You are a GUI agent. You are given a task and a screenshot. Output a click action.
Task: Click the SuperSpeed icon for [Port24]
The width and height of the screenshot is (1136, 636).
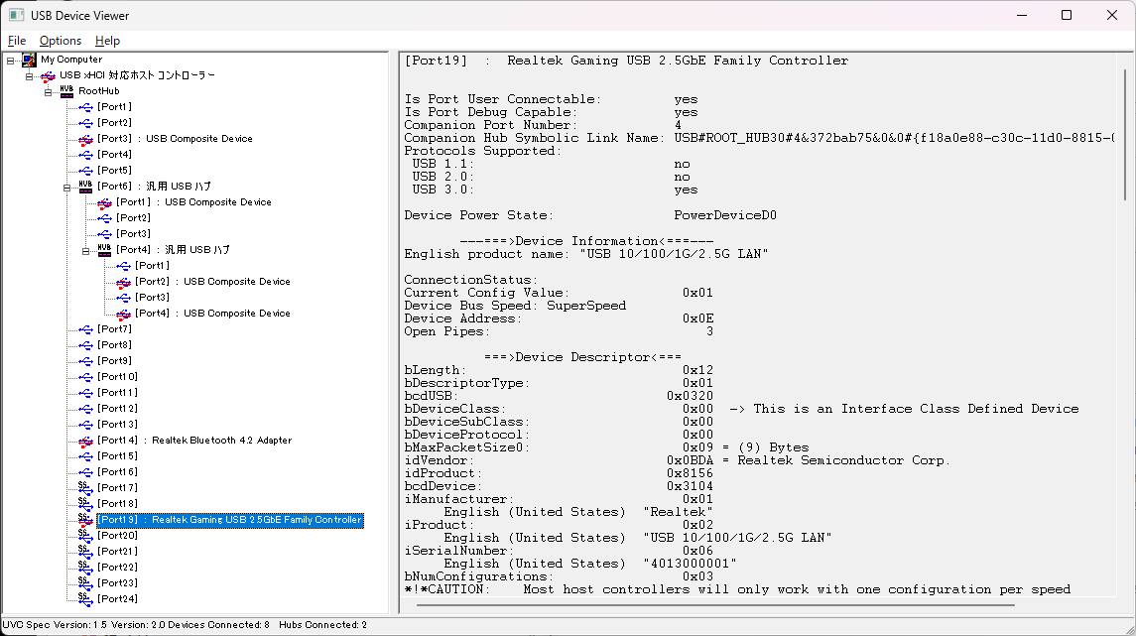[x=85, y=599]
